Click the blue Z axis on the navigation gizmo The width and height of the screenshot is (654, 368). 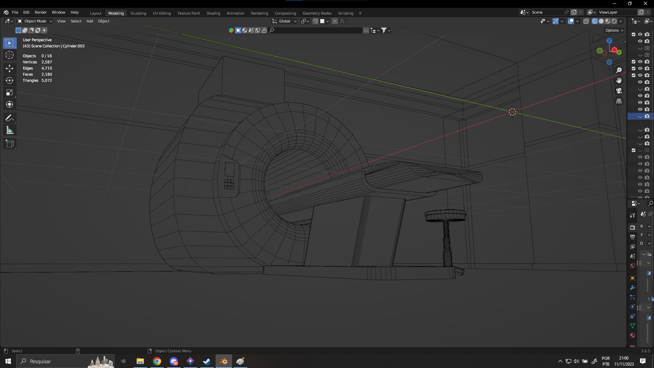609,41
